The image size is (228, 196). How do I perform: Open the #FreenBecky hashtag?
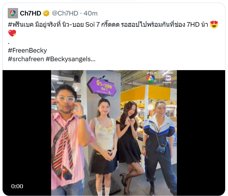[x=27, y=50]
